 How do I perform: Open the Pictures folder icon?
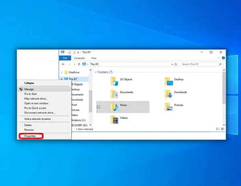[x=169, y=107]
